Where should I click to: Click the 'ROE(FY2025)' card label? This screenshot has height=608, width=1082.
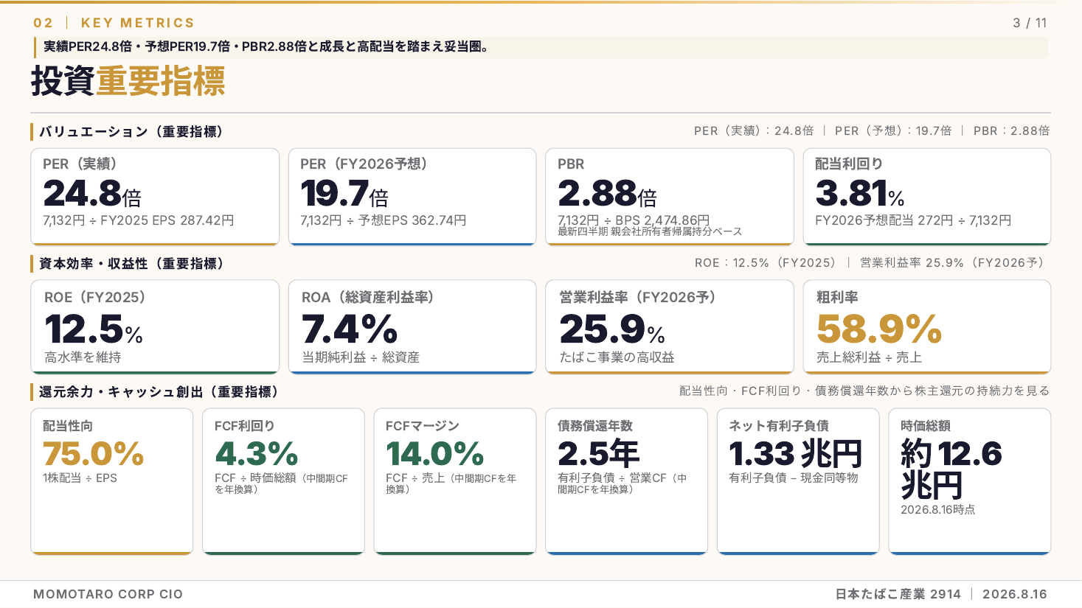point(95,297)
